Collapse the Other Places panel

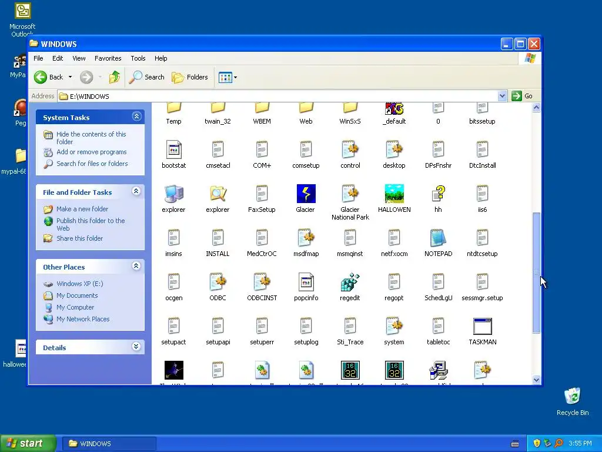136,265
